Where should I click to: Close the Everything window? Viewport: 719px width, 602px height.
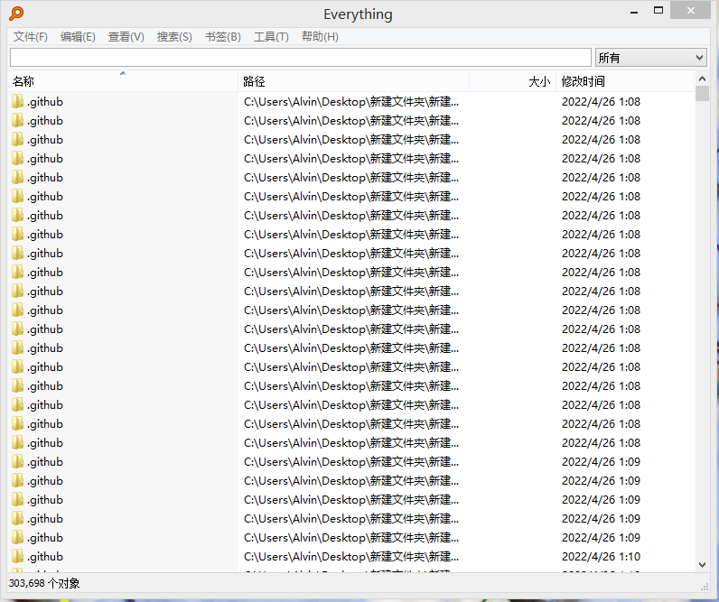pyautogui.click(x=691, y=10)
